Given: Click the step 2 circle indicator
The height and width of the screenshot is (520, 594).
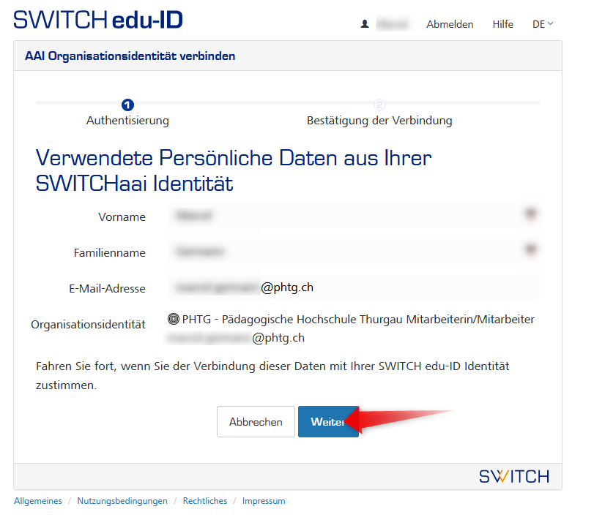Looking at the screenshot, I should click(x=379, y=105).
